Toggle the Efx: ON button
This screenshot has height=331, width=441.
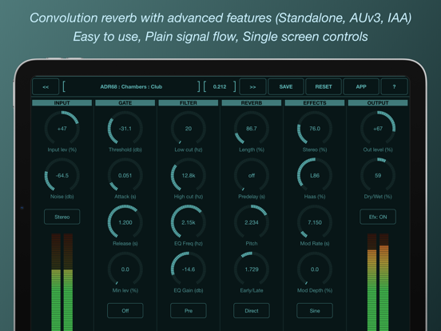coord(378,217)
